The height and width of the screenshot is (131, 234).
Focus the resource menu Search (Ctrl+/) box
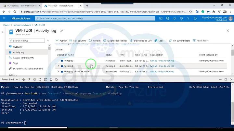click(x=27, y=41)
